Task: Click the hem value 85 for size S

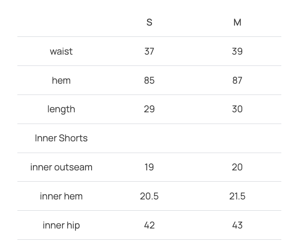Action: click(149, 80)
